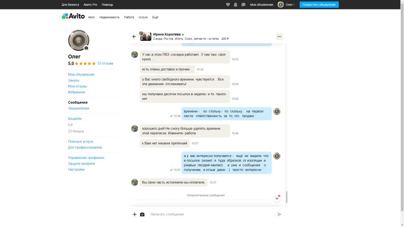Open Настройки in sidebar
The width and height of the screenshot is (404, 227).
76,169
